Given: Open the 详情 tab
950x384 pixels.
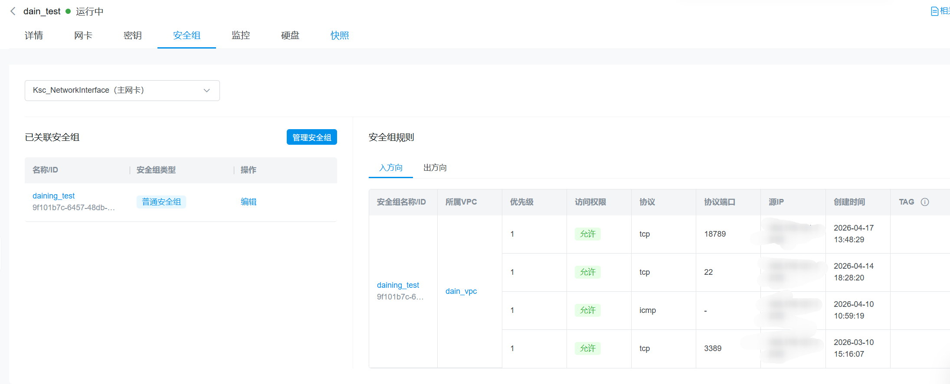Looking at the screenshot, I should coord(34,36).
